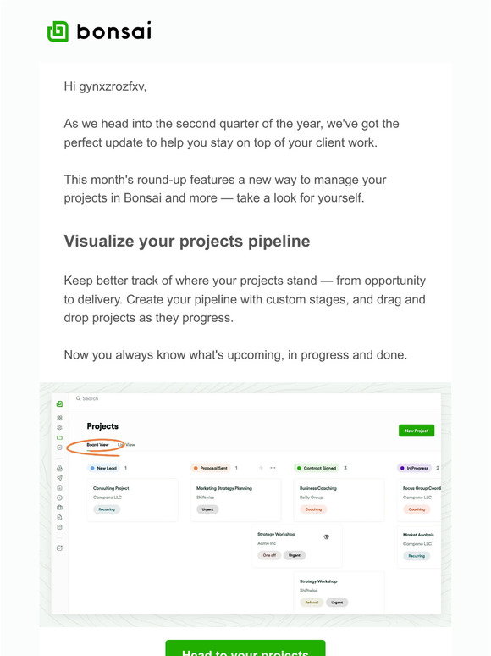Viewport: 491px width, 656px height.
Task: Switch to the Board View tab
Action: coord(97,445)
